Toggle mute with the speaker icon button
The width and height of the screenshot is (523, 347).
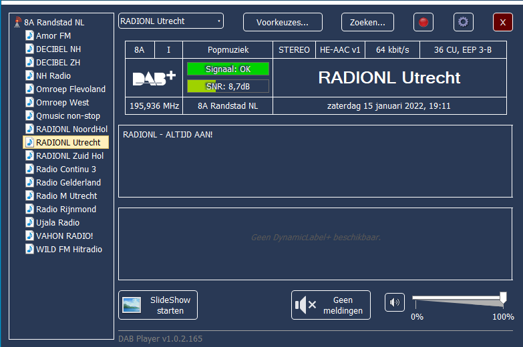coord(395,302)
